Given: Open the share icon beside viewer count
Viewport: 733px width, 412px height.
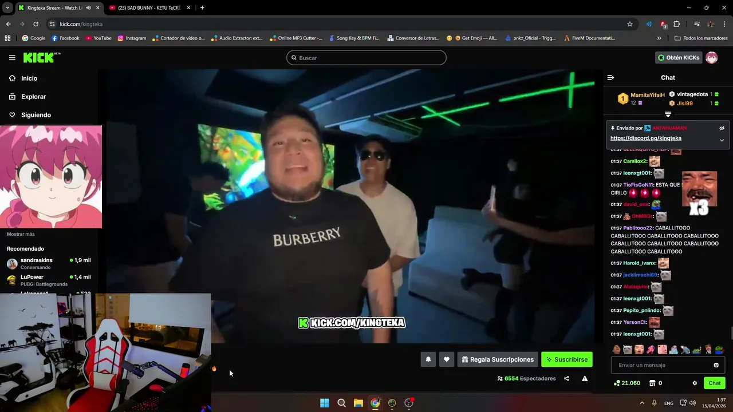Looking at the screenshot, I should click(566, 378).
